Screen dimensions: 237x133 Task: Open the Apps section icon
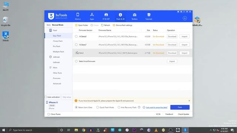pyautogui.click(x=92, y=15)
